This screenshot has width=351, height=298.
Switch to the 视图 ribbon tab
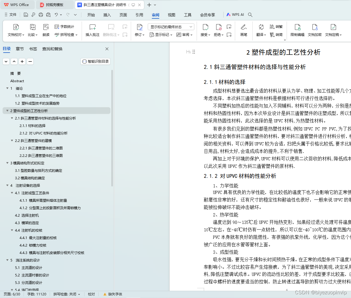pyautogui.click(x=172, y=15)
